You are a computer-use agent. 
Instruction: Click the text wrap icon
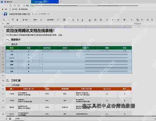118,20
